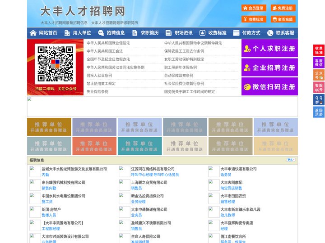
Task: Click the 会员登录 button
Action: tap(254, 8)
